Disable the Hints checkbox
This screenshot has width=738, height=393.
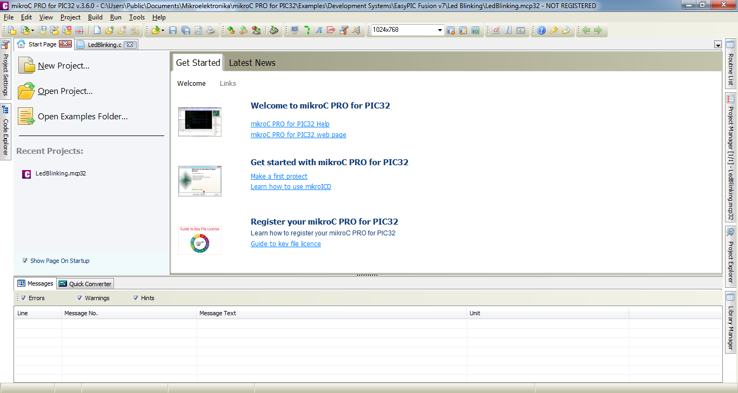[x=136, y=298]
